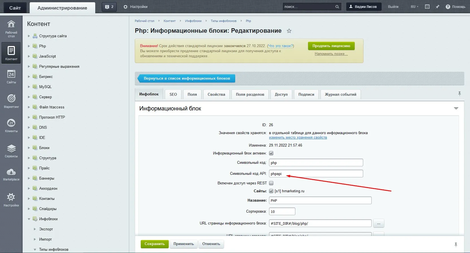Switch to the Подписи tab

[306, 94]
